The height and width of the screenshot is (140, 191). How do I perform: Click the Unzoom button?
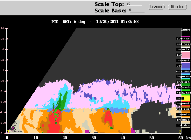coord(156,7)
